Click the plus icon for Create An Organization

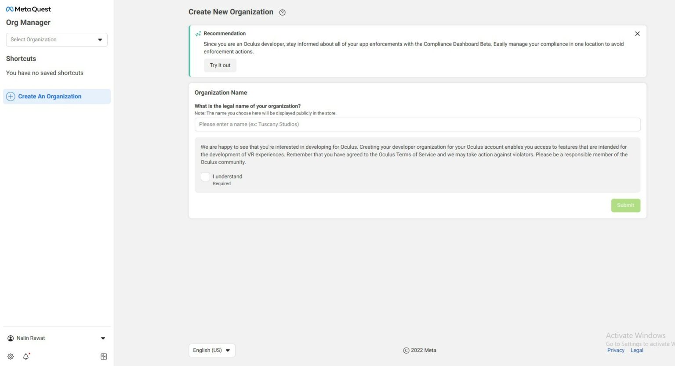click(x=11, y=97)
